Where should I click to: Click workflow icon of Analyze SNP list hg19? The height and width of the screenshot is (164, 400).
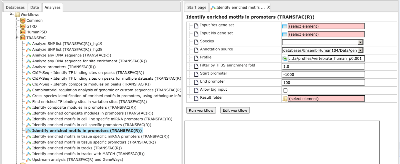(x=29, y=44)
